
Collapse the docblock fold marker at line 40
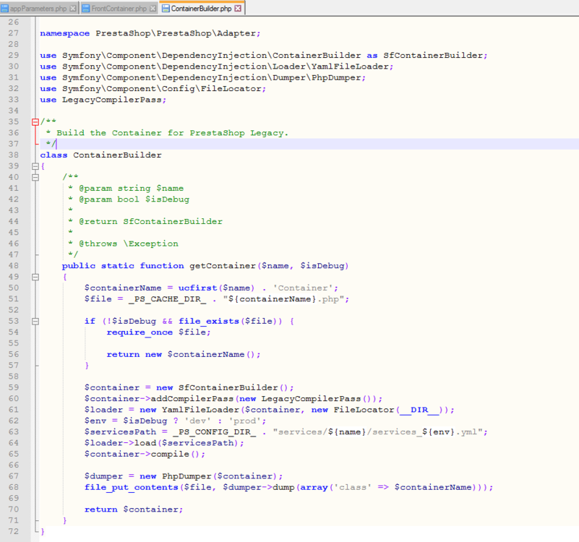[35, 176]
